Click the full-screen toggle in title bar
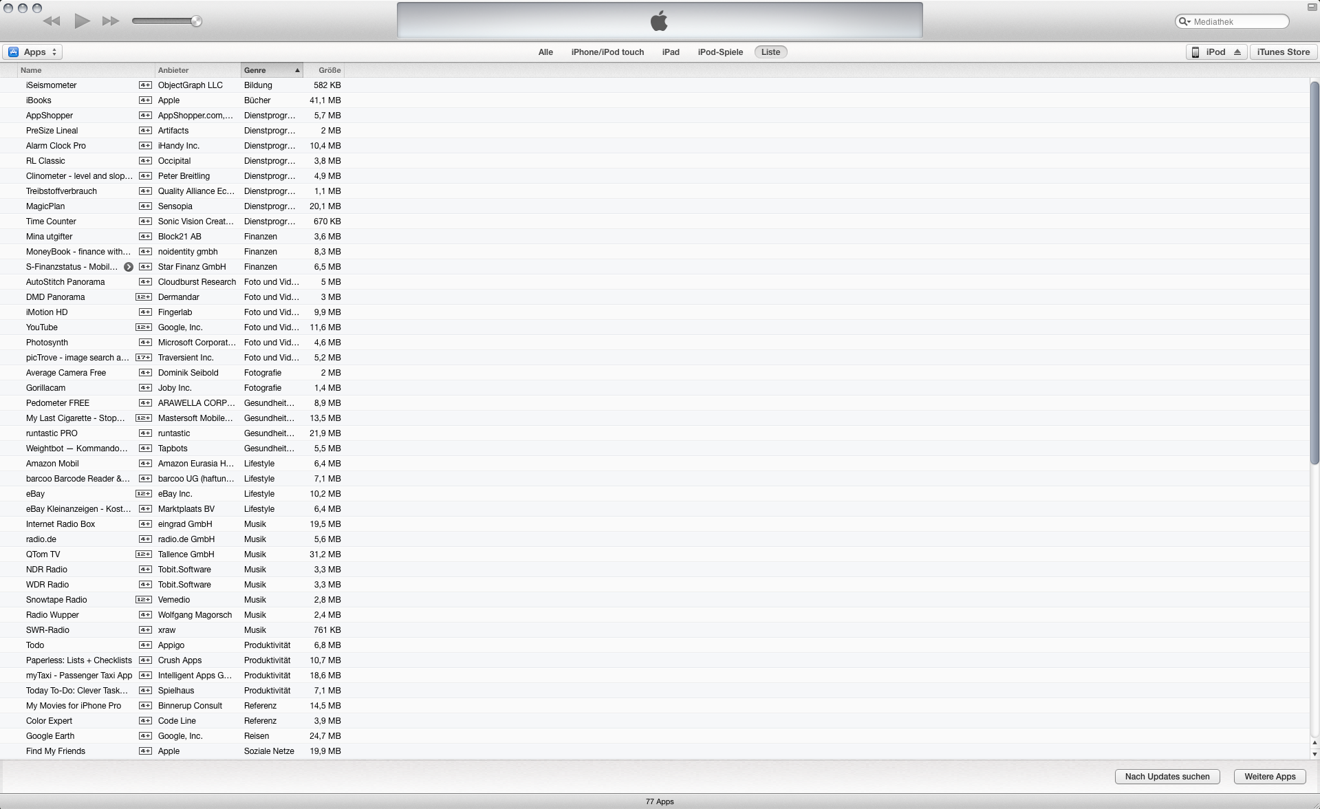1320x809 pixels. (1312, 7)
